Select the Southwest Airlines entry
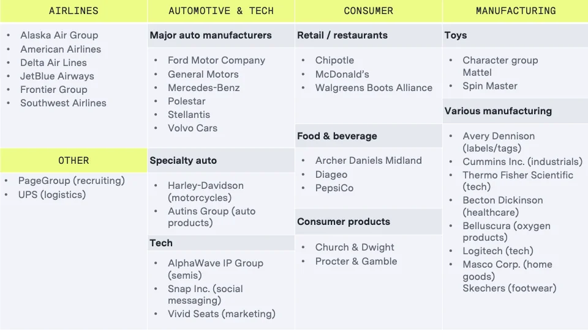Viewport: 588px width, 330px height. click(63, 103)
